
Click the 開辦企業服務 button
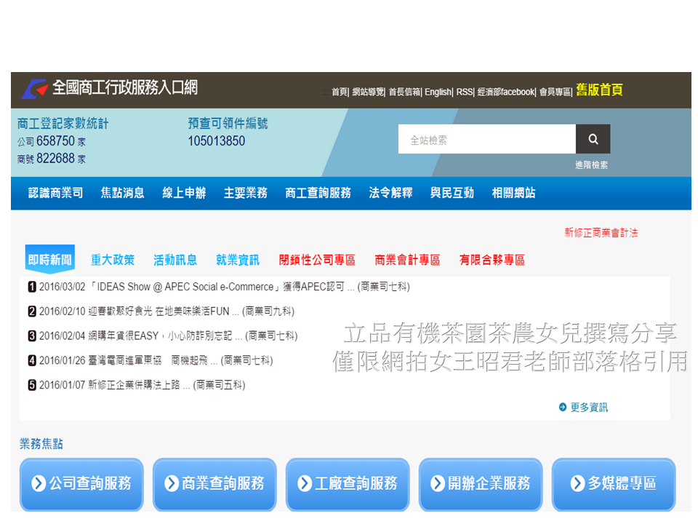pyautogui.click(x=481, y=484)
